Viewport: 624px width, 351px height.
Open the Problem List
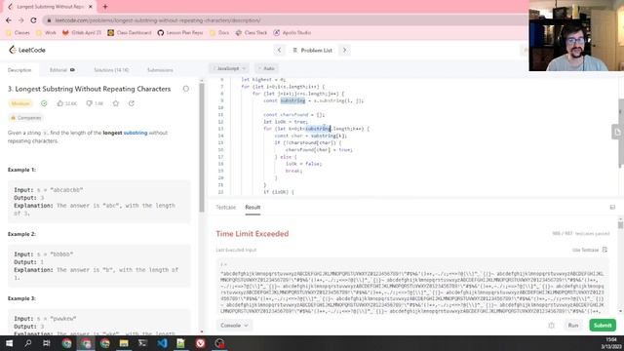(x=312, y=50)
